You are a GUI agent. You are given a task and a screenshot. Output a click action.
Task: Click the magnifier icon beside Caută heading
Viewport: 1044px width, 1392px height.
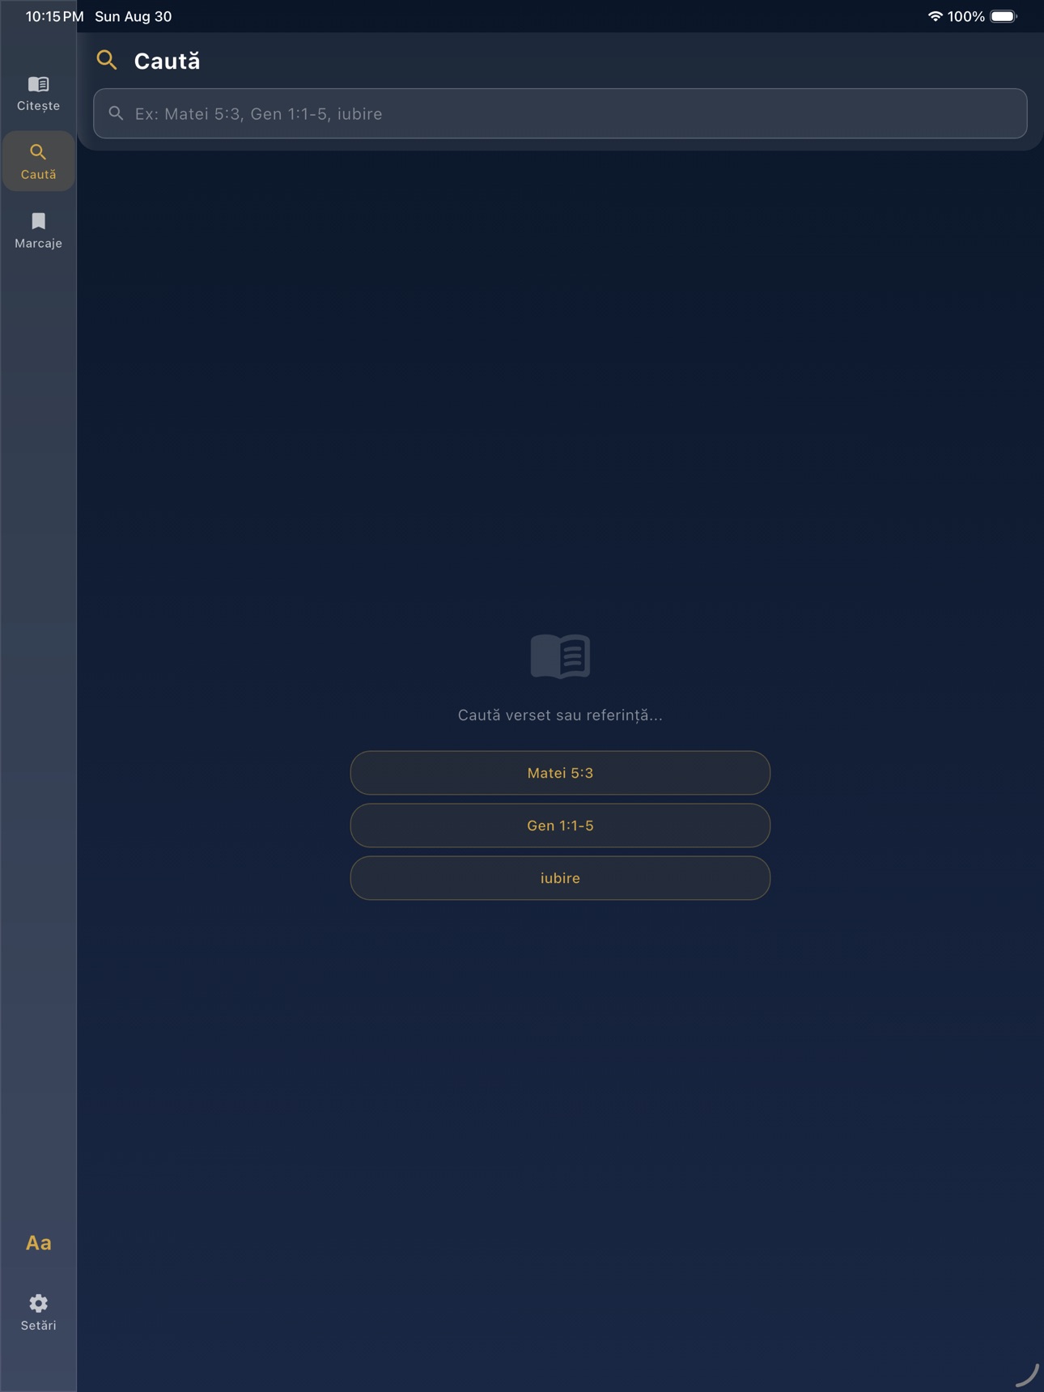(x=107, y=60)
